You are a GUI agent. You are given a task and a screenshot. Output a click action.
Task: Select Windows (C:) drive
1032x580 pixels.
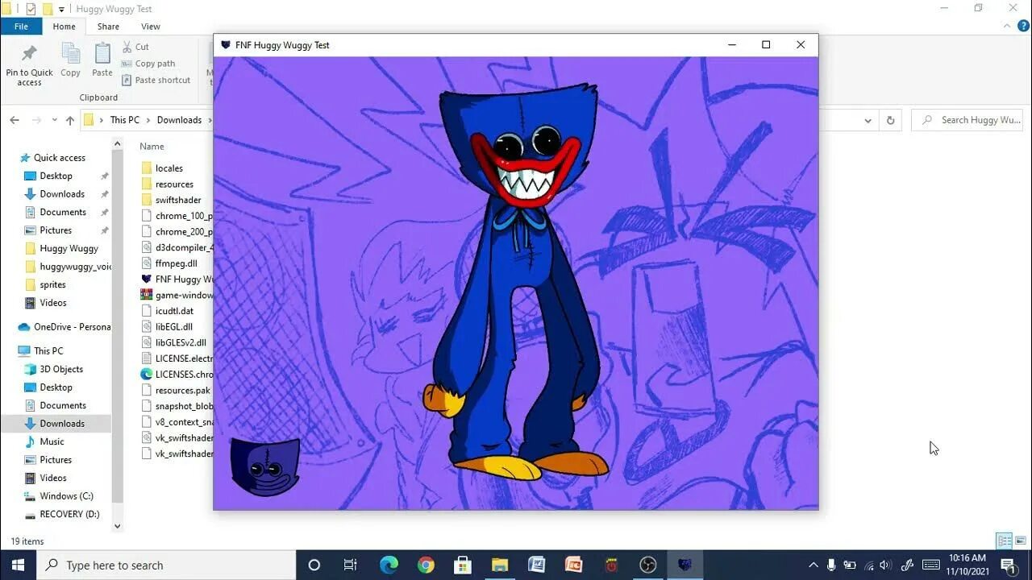tap(66, 496)
